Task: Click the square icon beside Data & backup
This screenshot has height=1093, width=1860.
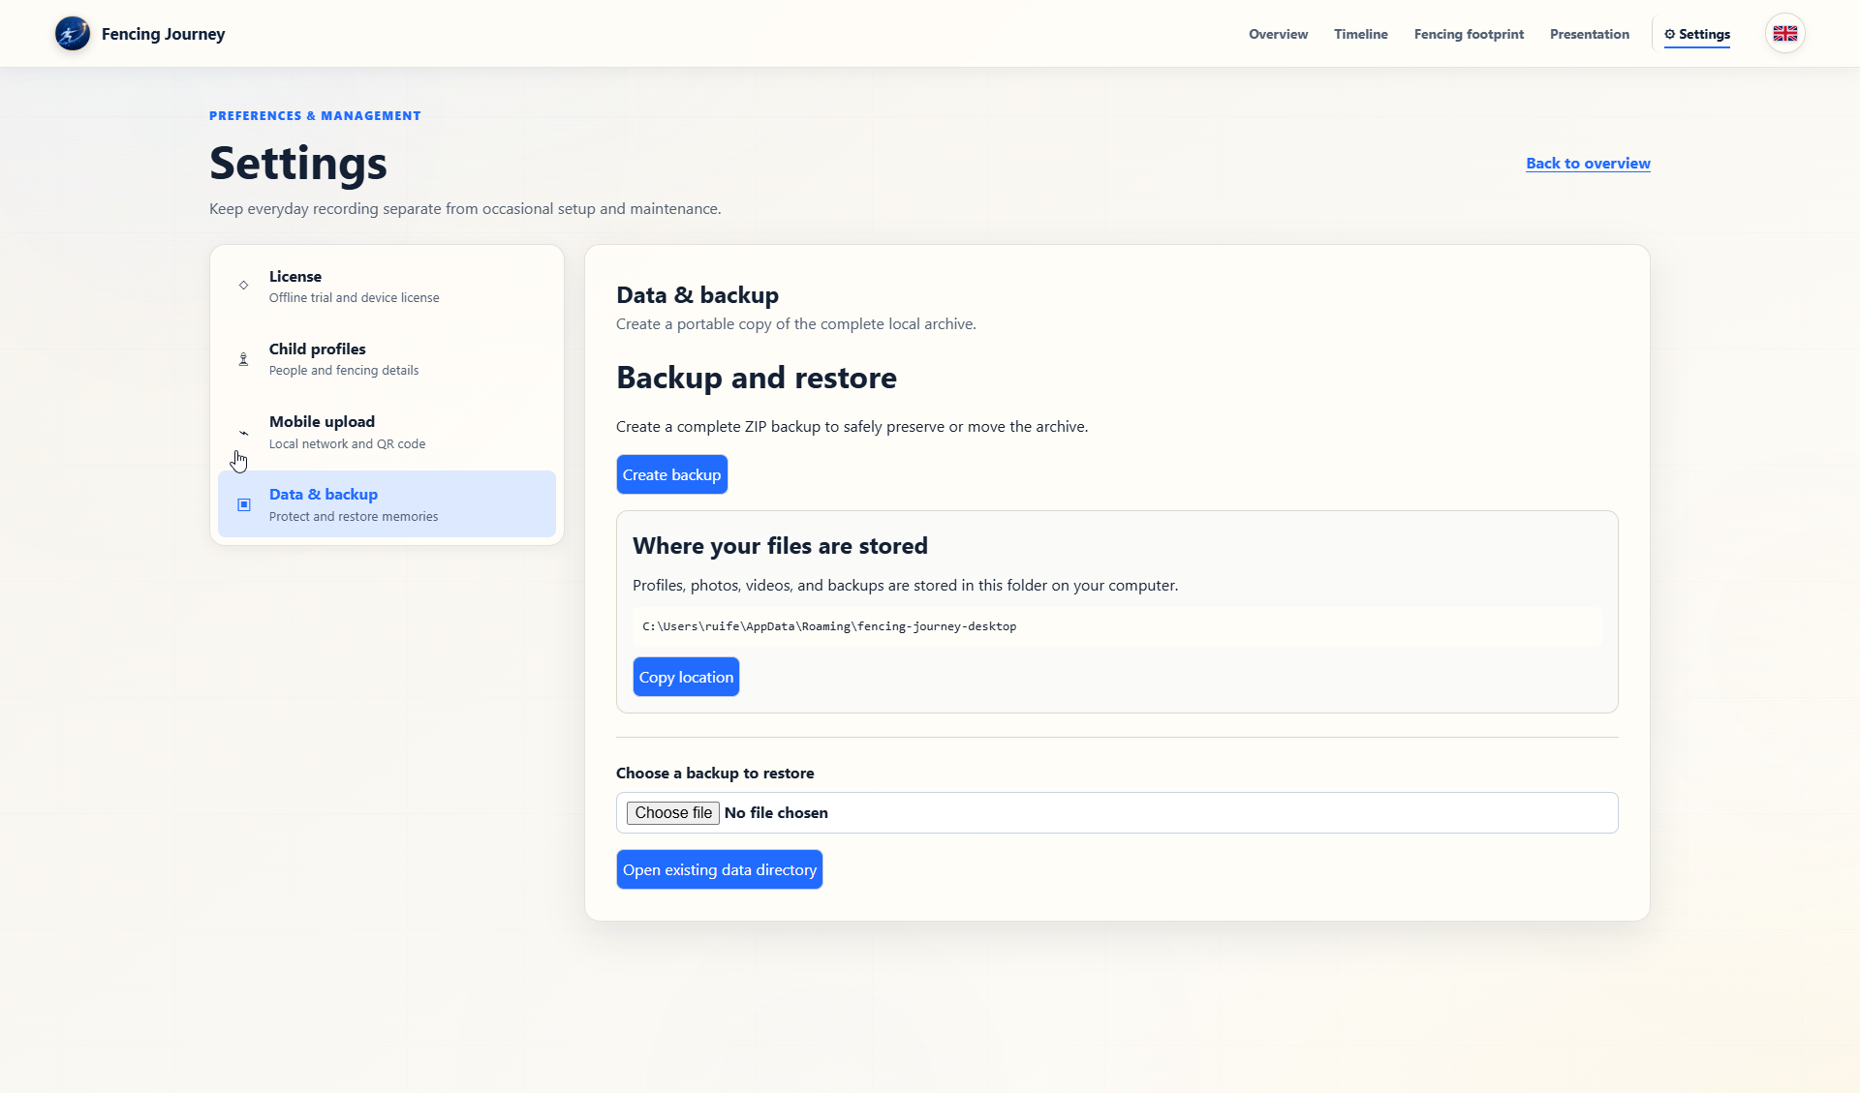Action: [x=243, y=504]
